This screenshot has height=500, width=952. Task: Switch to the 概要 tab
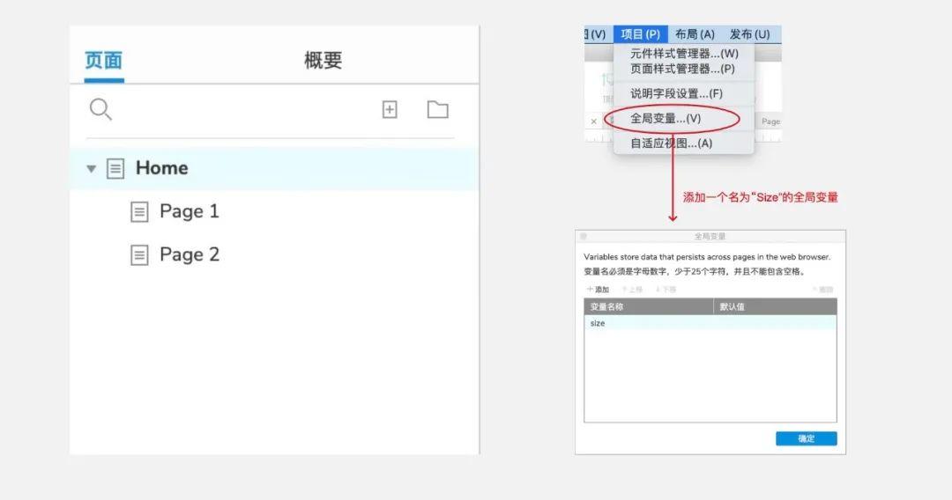323,61
